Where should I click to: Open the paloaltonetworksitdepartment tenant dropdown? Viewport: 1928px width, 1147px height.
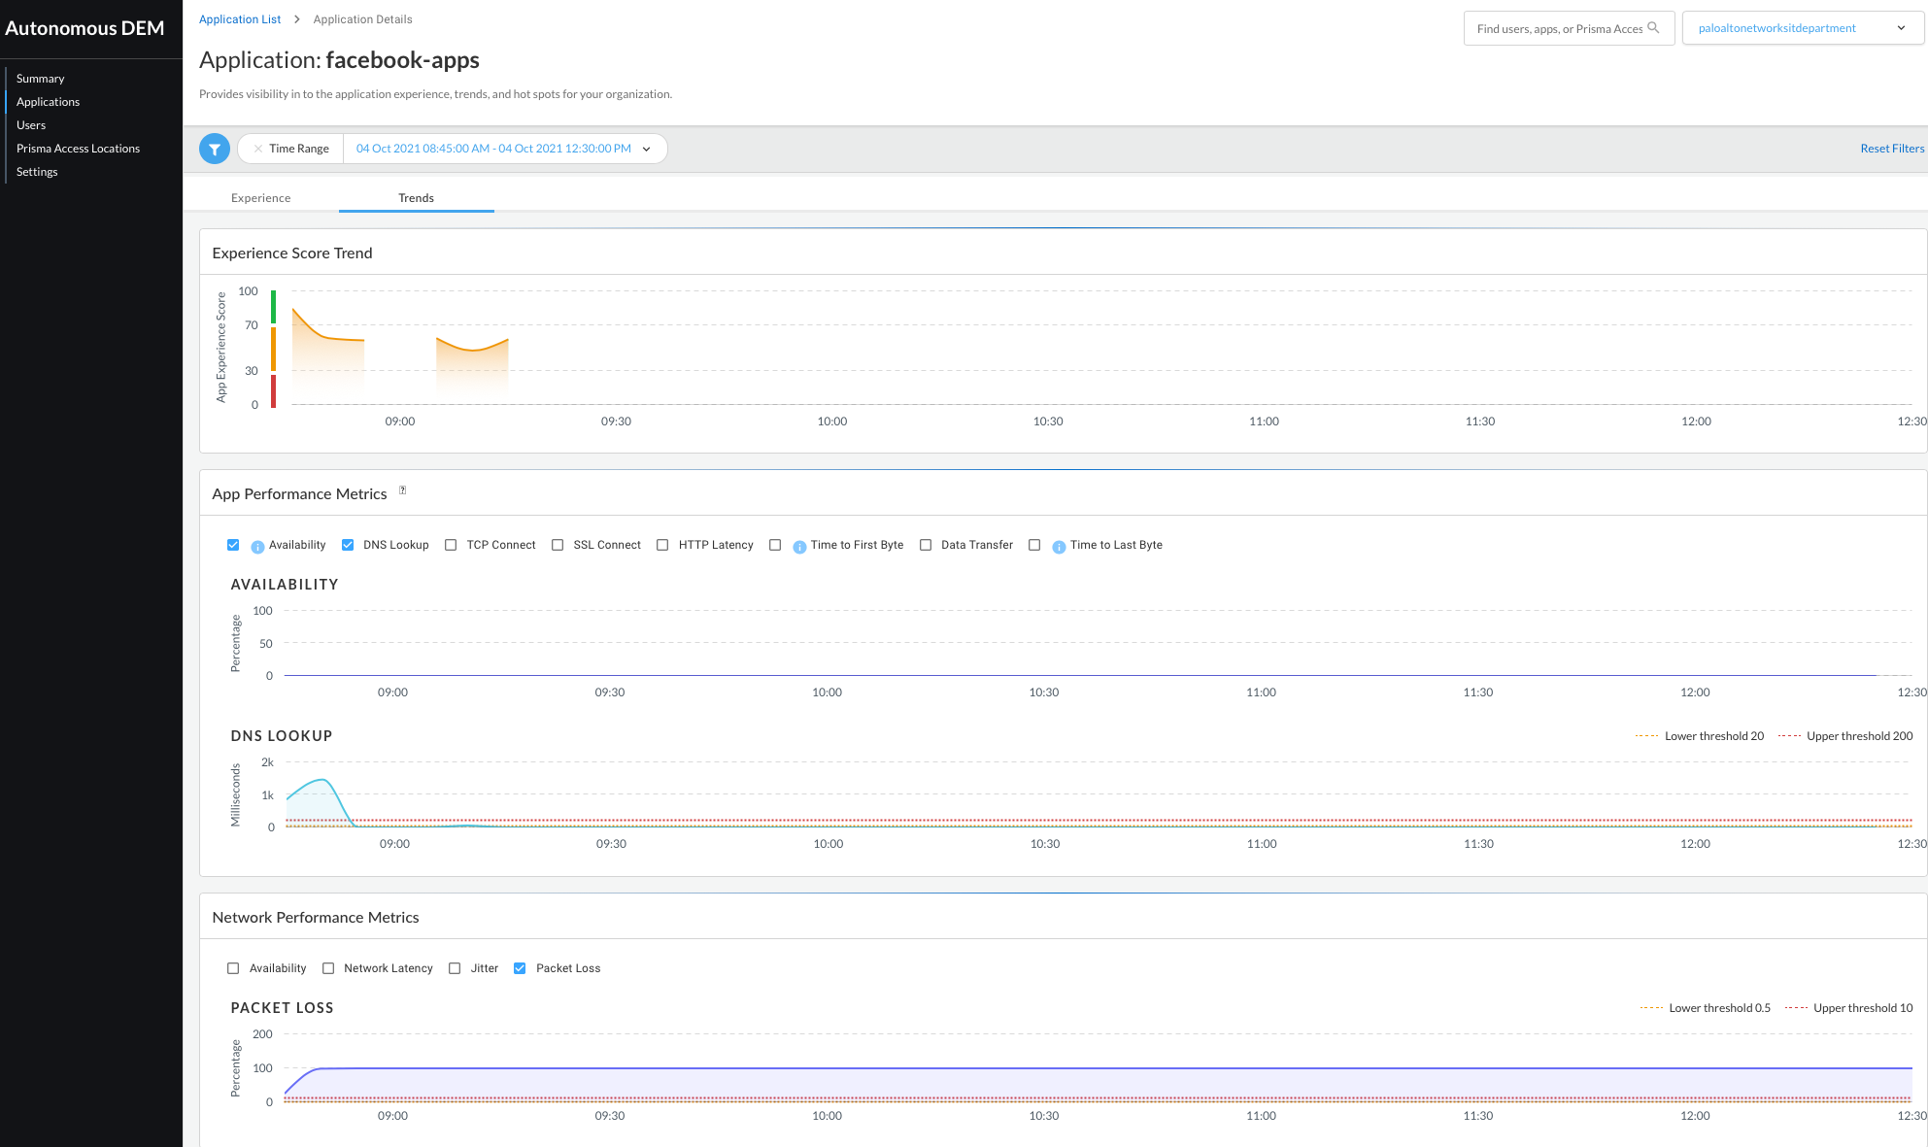[x=1803, y=28]
